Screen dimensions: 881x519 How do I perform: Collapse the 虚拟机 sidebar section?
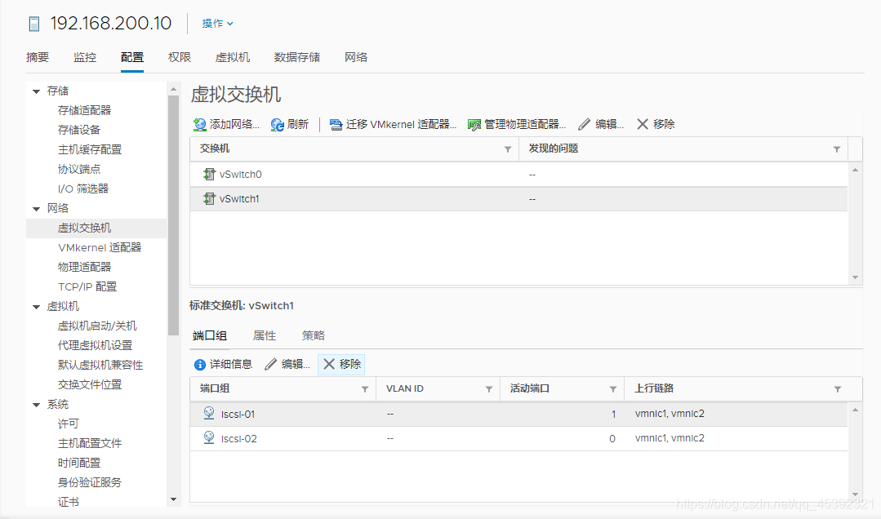pyautogui.click(x=37, y=307)
